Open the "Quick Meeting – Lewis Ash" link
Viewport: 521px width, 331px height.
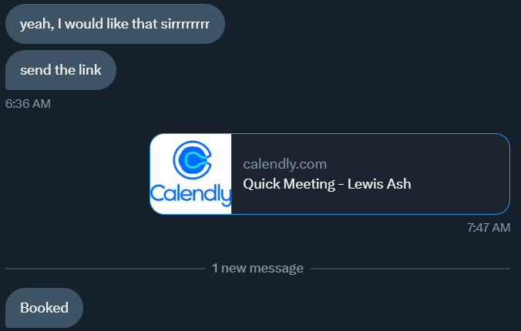[327, 184]
